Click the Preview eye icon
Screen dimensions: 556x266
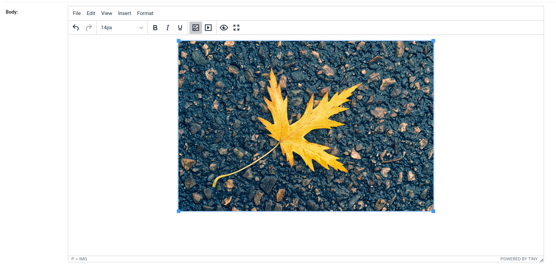click(224, 28)
